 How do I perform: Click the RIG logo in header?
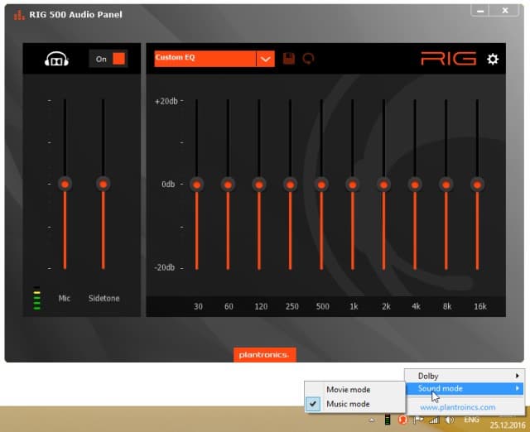[x=449, y=59]
